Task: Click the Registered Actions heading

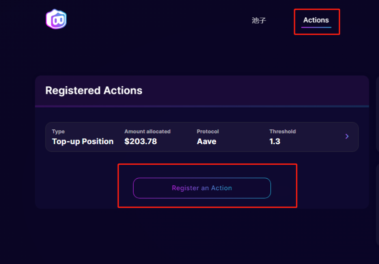Action: [x=94, y=91]
